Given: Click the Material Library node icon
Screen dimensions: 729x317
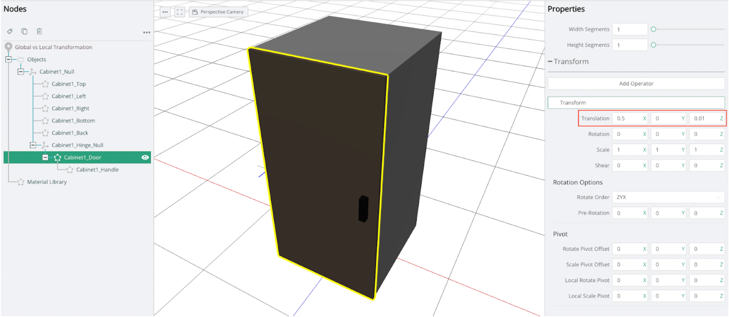Looking at the screenshot, I should 21,182.
